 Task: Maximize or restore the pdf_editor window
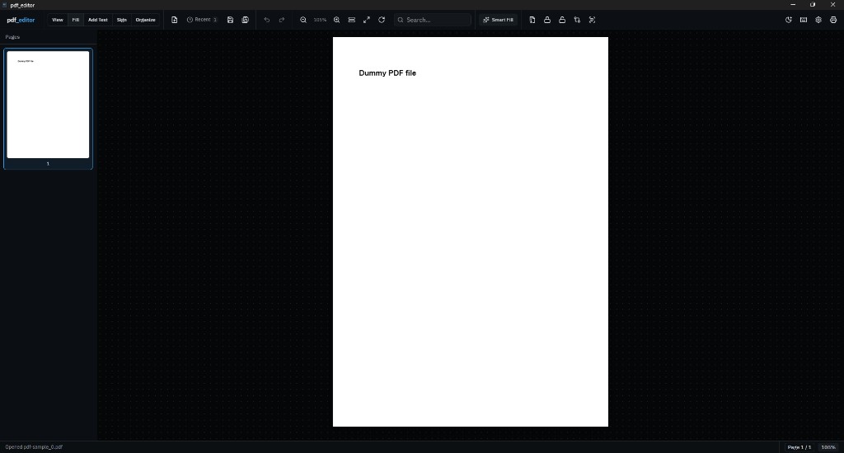click(x=813, y=4)
